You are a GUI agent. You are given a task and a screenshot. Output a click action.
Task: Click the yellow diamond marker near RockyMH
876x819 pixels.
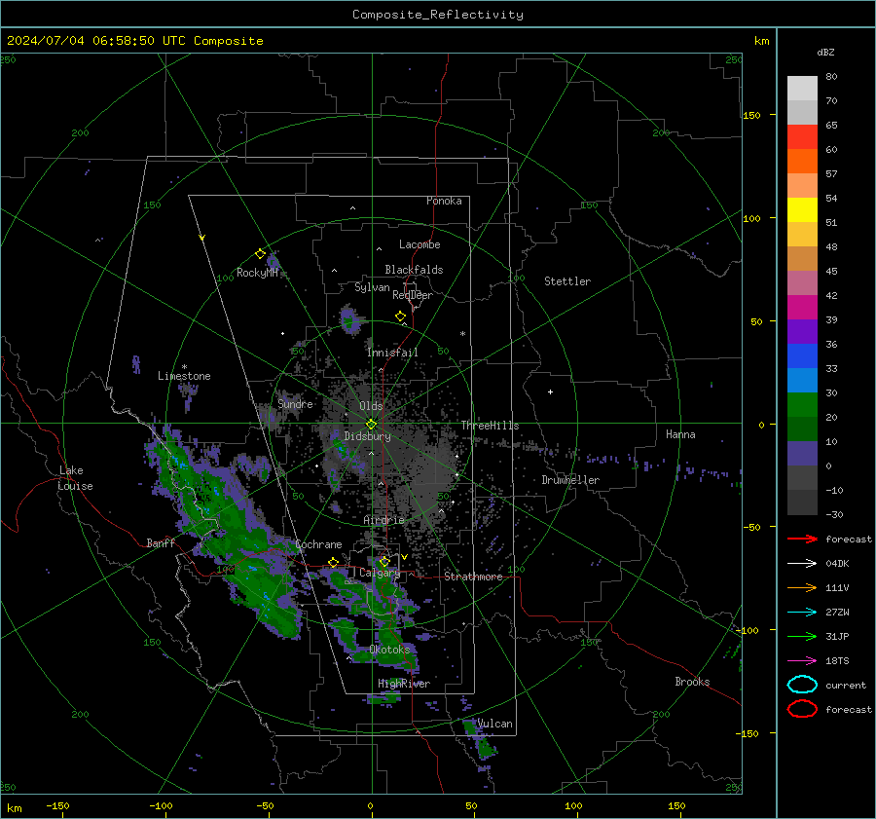coord(260,254)
